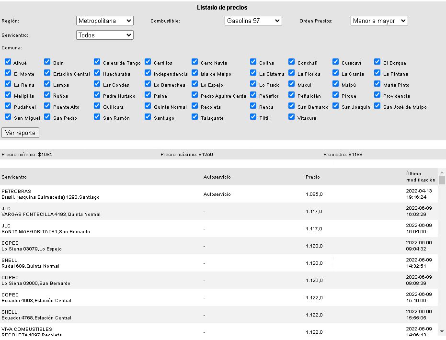The image size is (446, 340).
Task: Toggle the Las Condes checkbox
Action: (97, 84)
